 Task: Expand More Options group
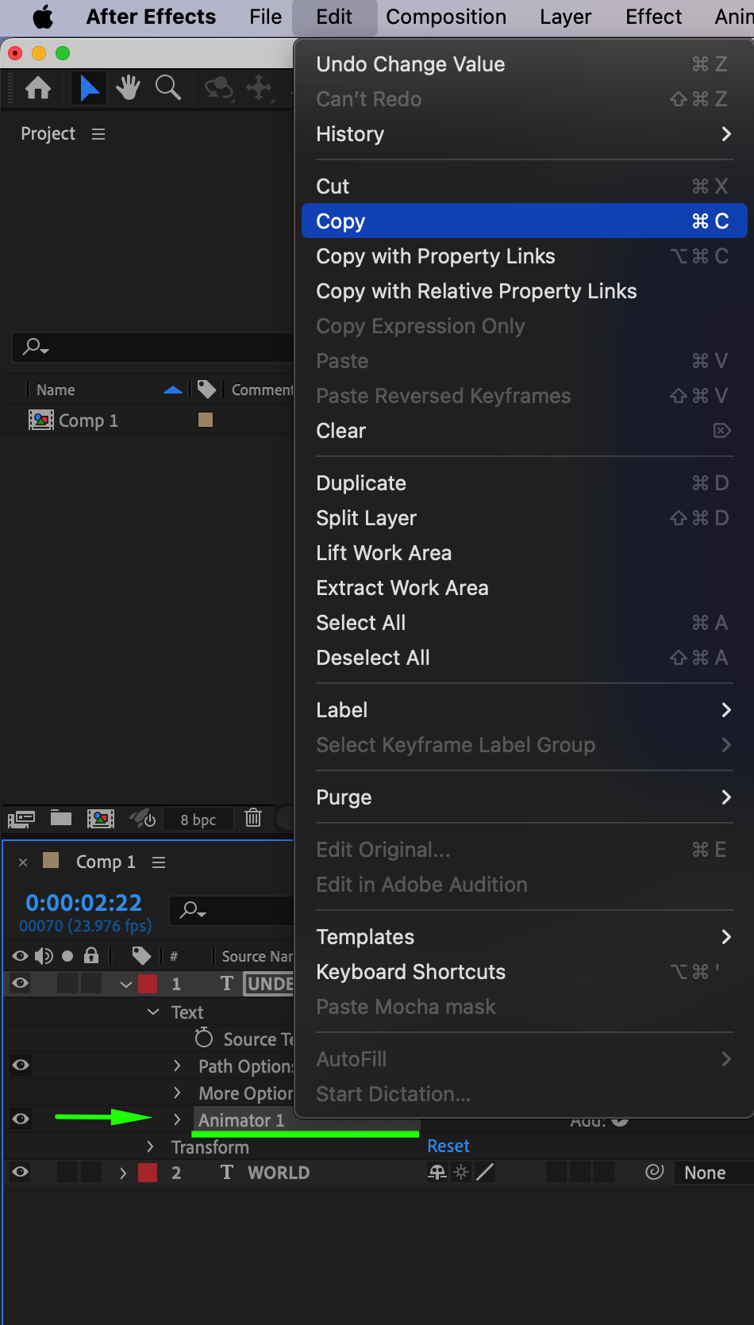click(x=177, y=1093)
